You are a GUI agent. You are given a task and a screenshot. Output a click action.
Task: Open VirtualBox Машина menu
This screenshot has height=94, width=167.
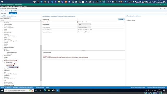(x=7, y=6)
